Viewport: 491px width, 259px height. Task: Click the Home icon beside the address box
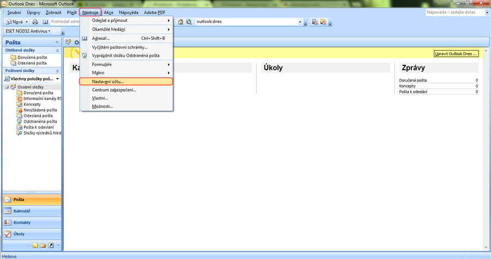[x=181, y=22]
